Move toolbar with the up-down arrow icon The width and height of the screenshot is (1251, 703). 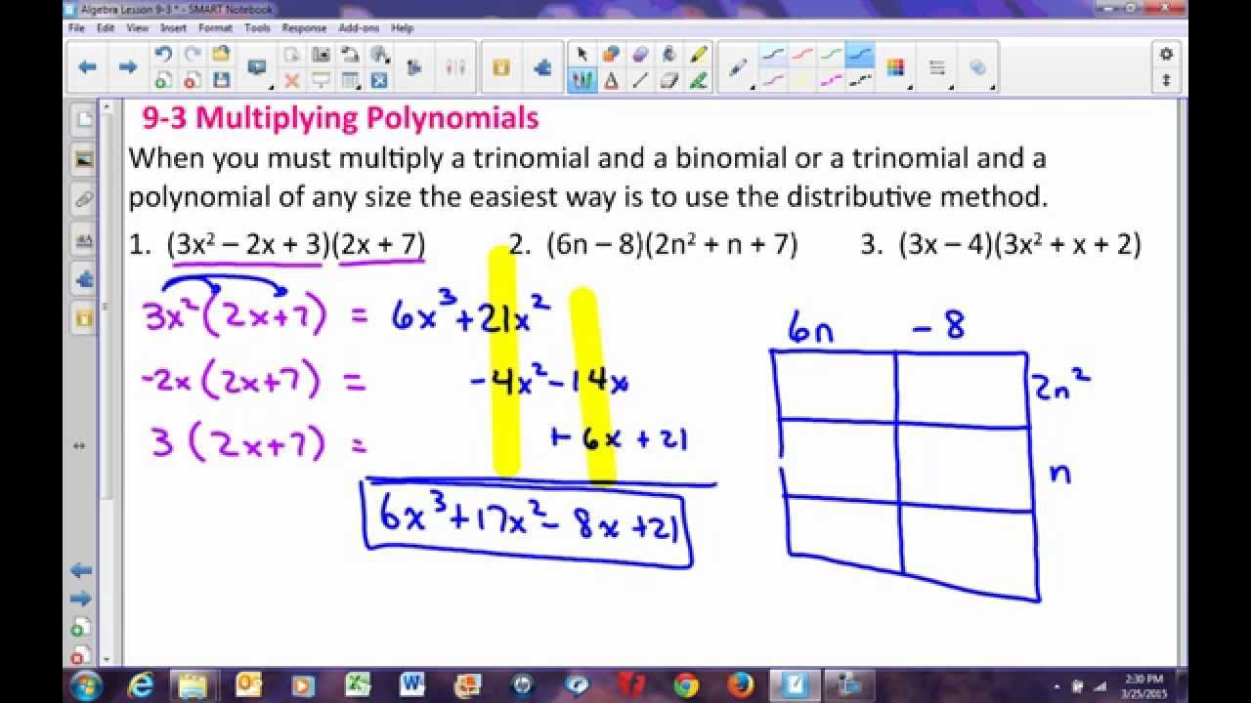1166,81
